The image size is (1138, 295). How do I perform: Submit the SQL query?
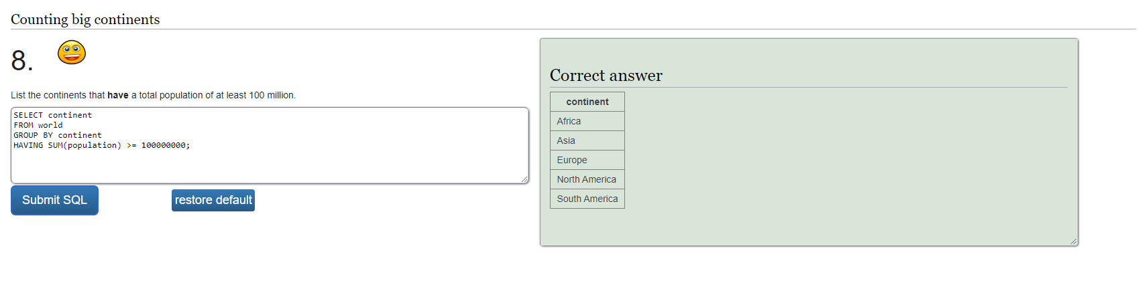(x=54, y=200)
